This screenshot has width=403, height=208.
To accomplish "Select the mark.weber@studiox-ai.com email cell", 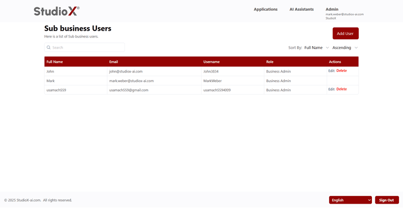I will 131,81.
